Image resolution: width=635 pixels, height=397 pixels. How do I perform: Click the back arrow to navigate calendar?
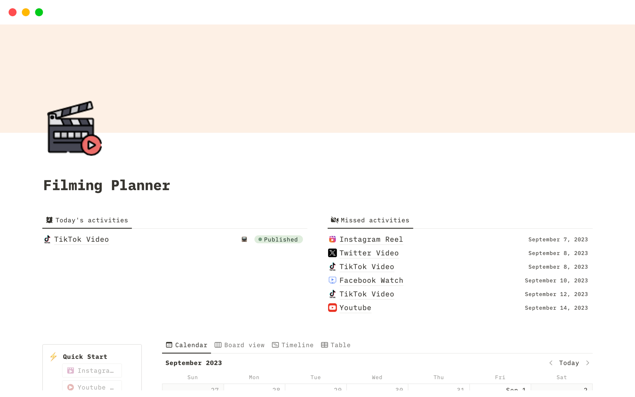click(551, 363)
